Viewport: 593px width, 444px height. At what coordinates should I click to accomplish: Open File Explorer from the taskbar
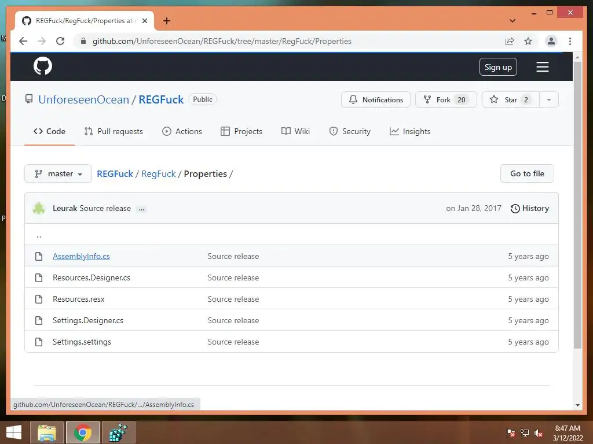(46, 432)
